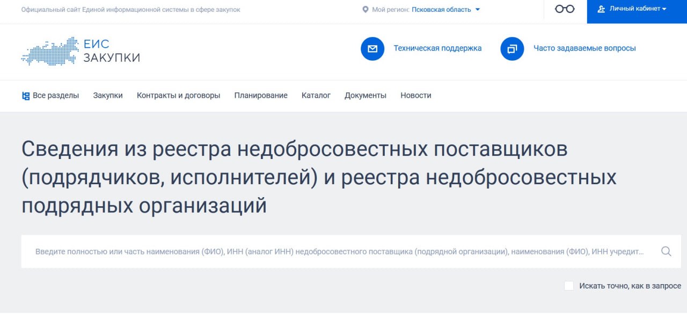Click the Официальный сайт Единой информационной системы text
Viewport: 687px width, 318px height.
pos(131,10)
